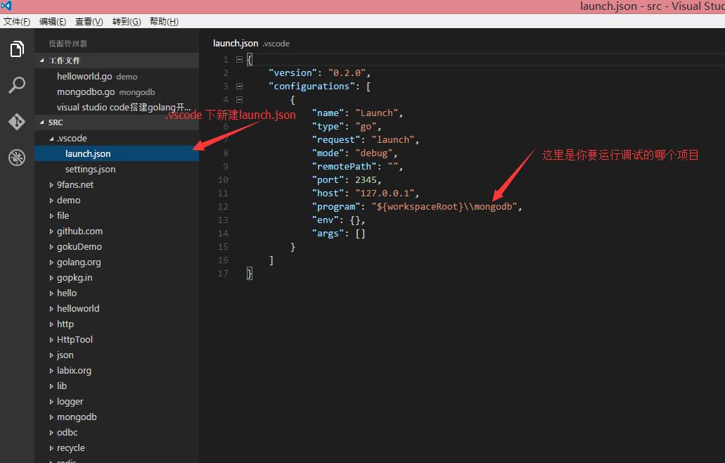Image resolution: width=725 pixels, height=463 pixels.
Task: Open the 转到(G) menu
Action: (127, 22)
